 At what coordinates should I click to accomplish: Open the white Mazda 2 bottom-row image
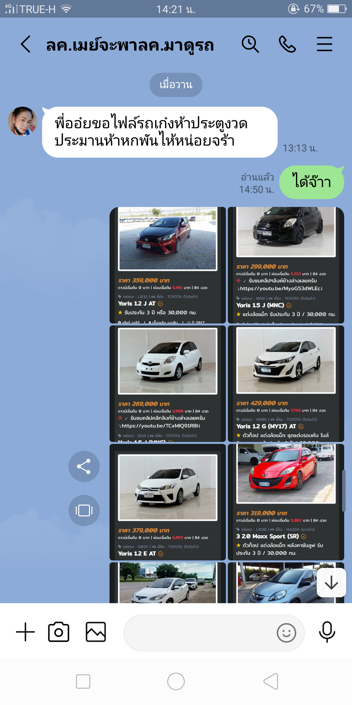point(168,583)
